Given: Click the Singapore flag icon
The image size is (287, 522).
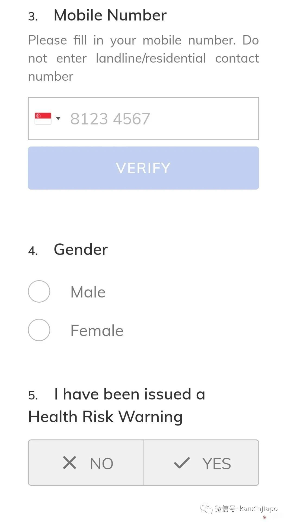Looking at the screenshot, I should click(43, 119).
